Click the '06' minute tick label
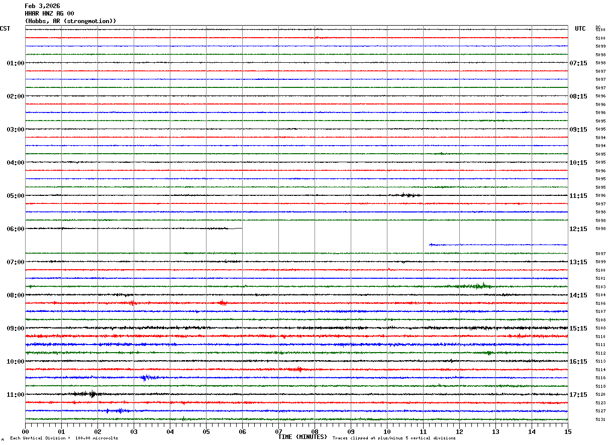608x445 pixels. tap(242, 431)
